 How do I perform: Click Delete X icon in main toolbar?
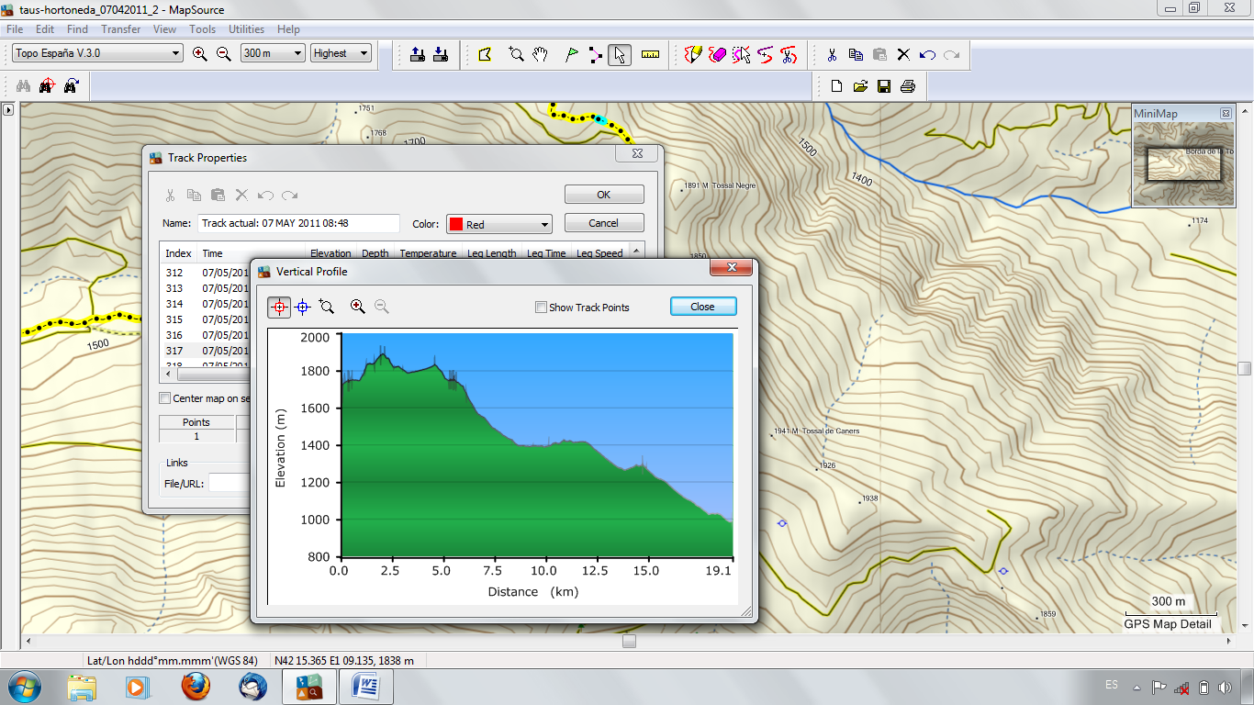903,55
